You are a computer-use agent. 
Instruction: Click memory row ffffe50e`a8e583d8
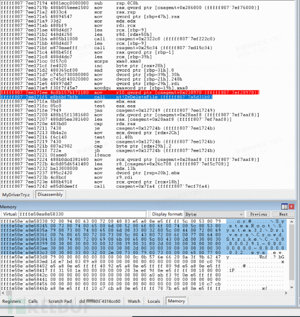click(142, 257)
